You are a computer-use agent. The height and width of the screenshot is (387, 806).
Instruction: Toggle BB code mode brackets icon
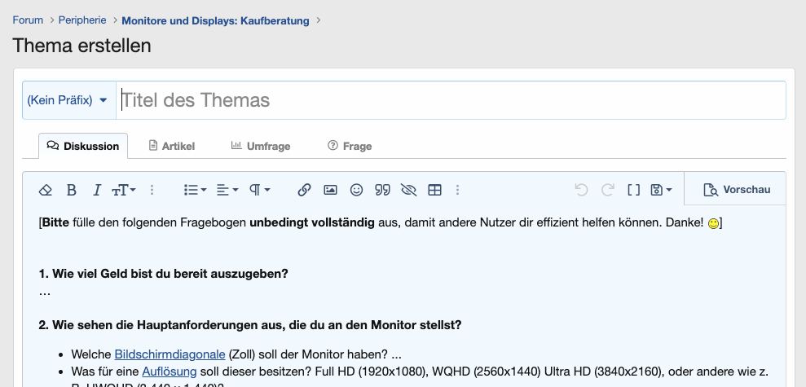pyautogui.click(x=634, y=190)
